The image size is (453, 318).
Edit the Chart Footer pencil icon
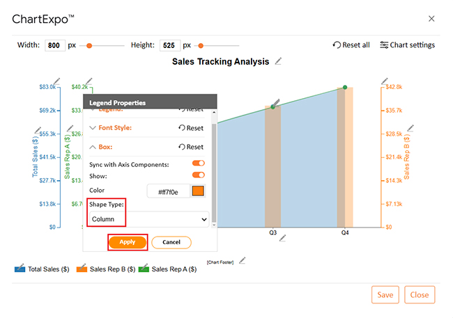click(x=243, y=260)
